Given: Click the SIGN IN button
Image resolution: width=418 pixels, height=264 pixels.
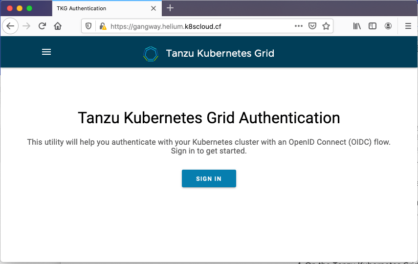Looking at the screenshot, I should click(209, 178).
